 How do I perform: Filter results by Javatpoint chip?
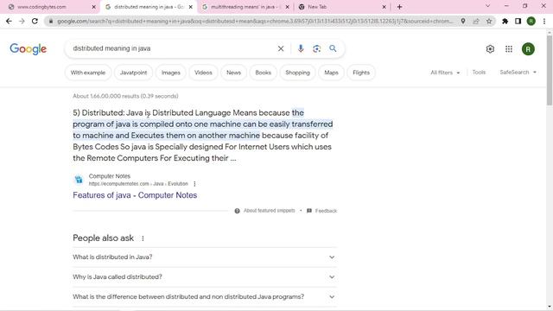tap(133, 73)
